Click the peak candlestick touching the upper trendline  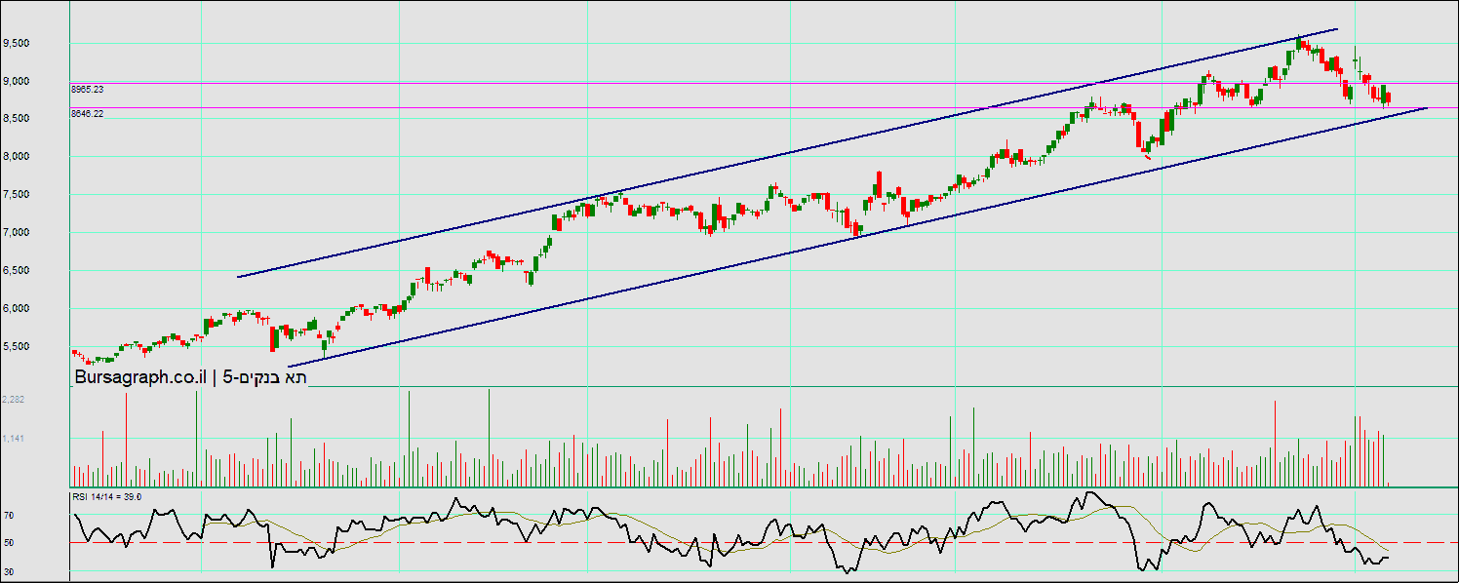[x=1299, y=42]
